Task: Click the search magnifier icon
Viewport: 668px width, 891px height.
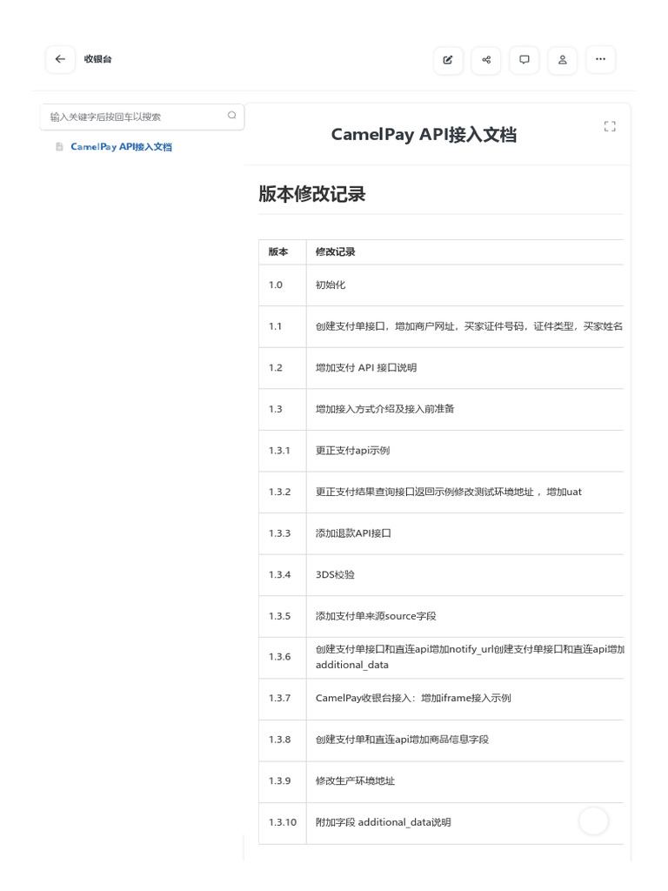Action: tap(231, 116)
